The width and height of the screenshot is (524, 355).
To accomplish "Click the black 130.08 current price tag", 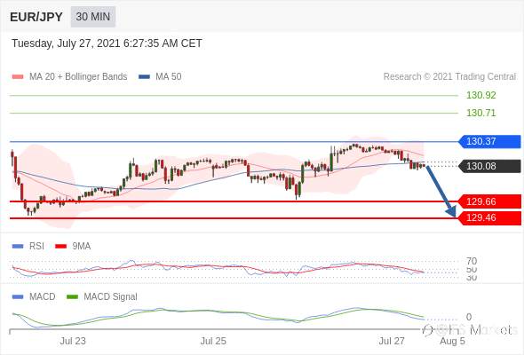I will tap(489, 166).
